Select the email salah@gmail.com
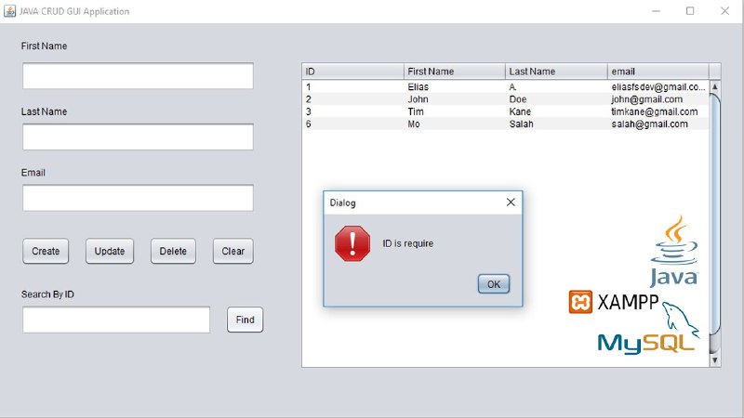Image resolution: width=744 pixels, height=418 pixels. [x=658, y=124]
